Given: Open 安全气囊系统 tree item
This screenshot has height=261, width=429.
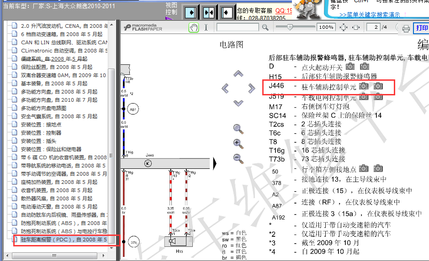Looking at the screenshot, I should [x=59, y=116].
